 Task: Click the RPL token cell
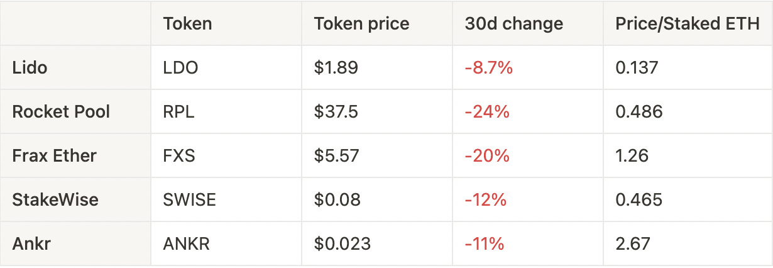pos(178,111)
